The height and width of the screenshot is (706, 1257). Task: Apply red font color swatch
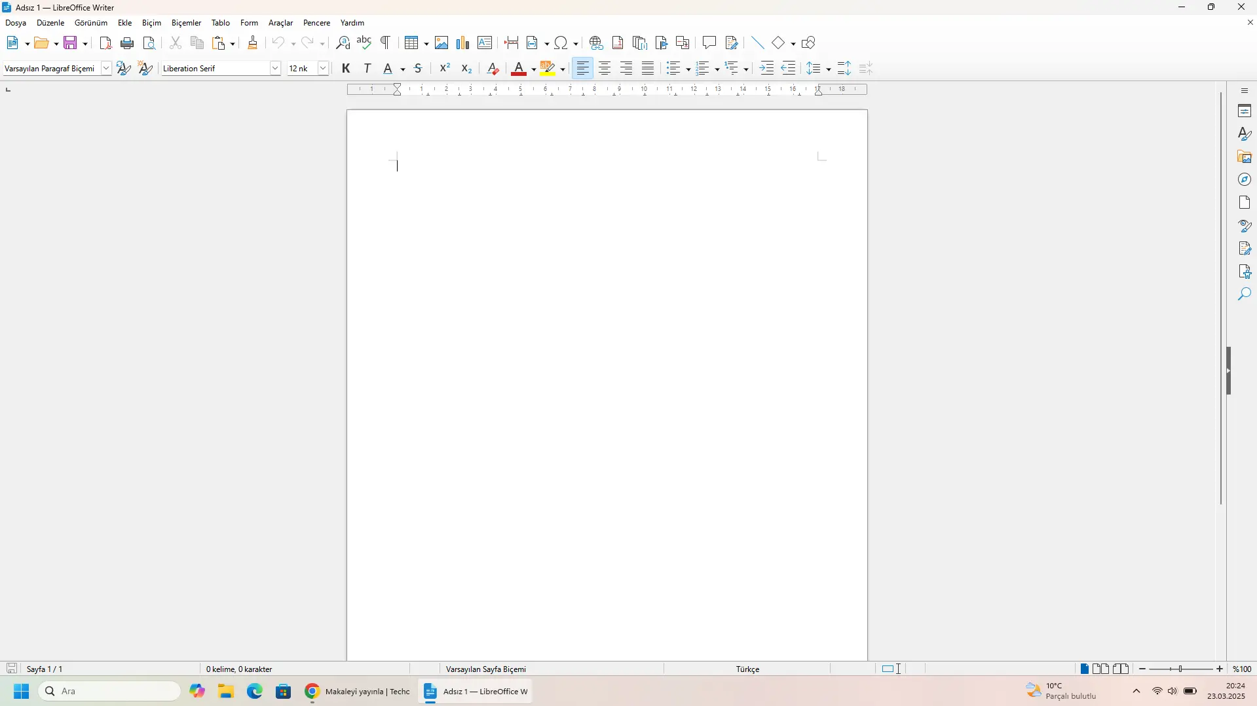pyautogui.click(x=519, y=69)
